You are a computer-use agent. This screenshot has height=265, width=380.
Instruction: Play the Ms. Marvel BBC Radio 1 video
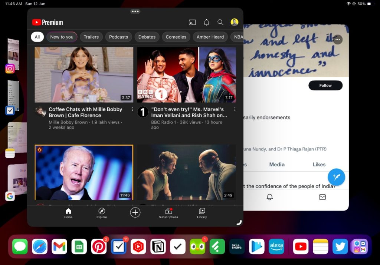pos(186,75)
